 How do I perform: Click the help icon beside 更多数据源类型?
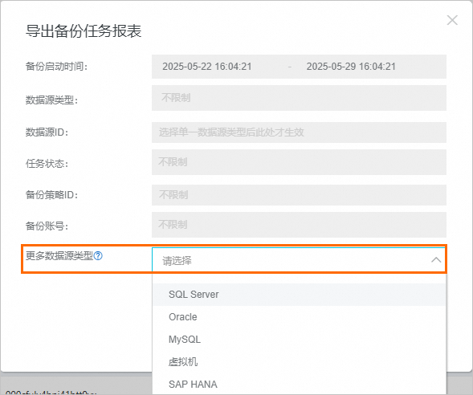(x=98, y=256)
